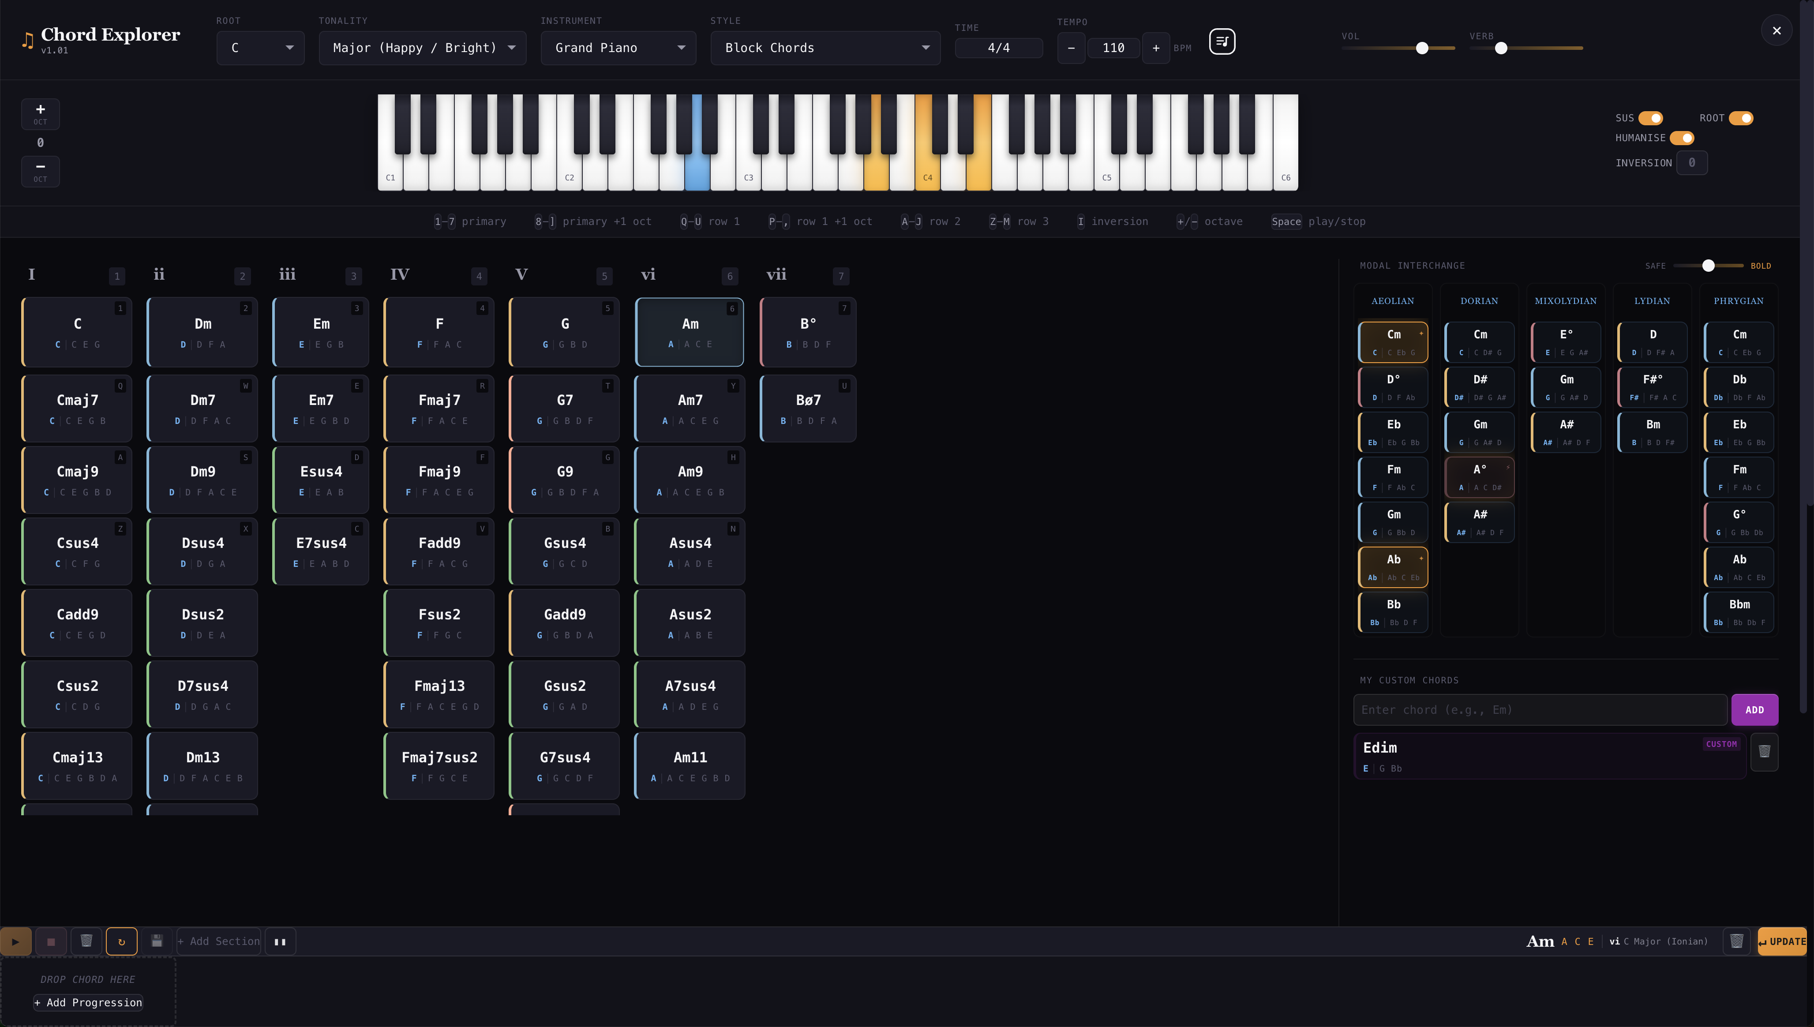Delete the Edim custom chord via its trash icon
1814x1027 pixels.
pos(1764,752)
